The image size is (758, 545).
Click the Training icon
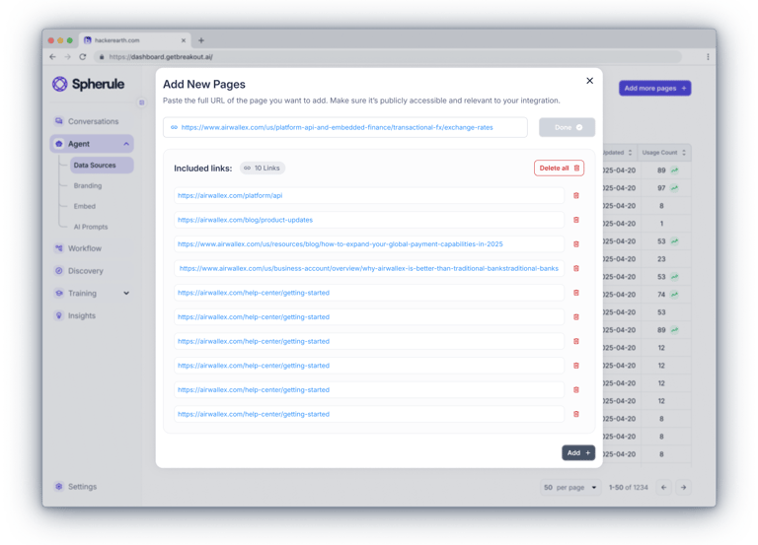[x=59, y=293]
